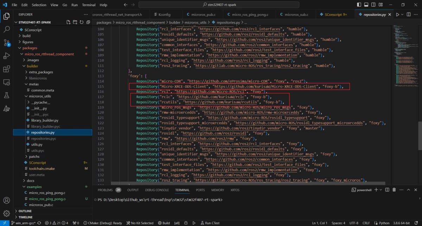The width and height of the screenshot is (422, 226).
Task: Open the File menu
Action: (14, 5)
